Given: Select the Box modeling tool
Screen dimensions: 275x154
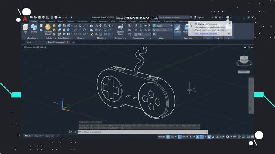Looking at the screenshot, I should (x=26, y=29).
